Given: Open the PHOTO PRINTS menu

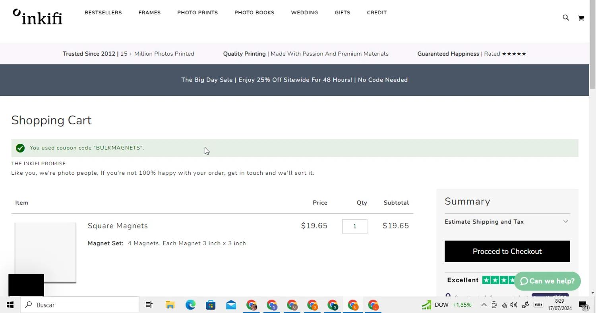Looking at the screenshot, I should coord(197,13).
